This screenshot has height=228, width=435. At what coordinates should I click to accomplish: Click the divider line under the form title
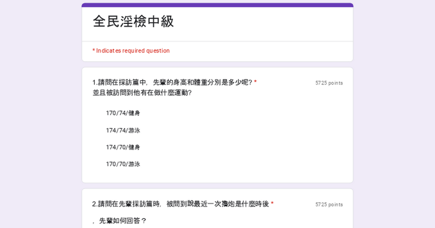tap(217, 41)
